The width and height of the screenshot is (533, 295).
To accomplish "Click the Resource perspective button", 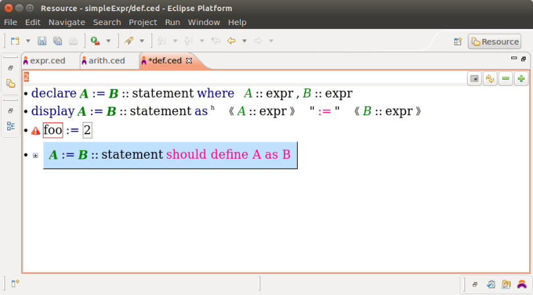I will pyautogui.click(x=494, y=41).
